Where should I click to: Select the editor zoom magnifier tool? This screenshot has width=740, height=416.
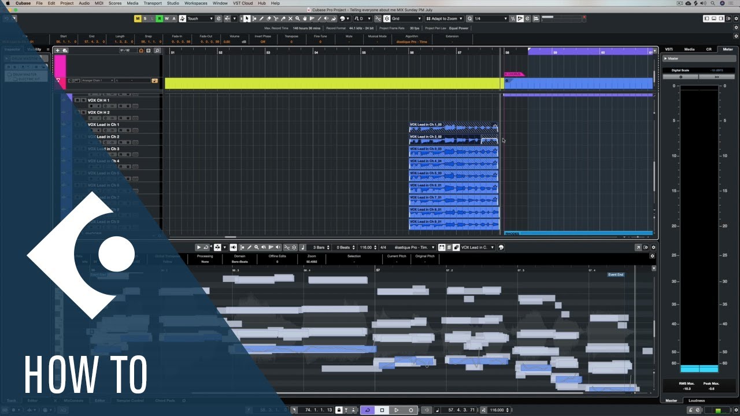pos(256,247)
